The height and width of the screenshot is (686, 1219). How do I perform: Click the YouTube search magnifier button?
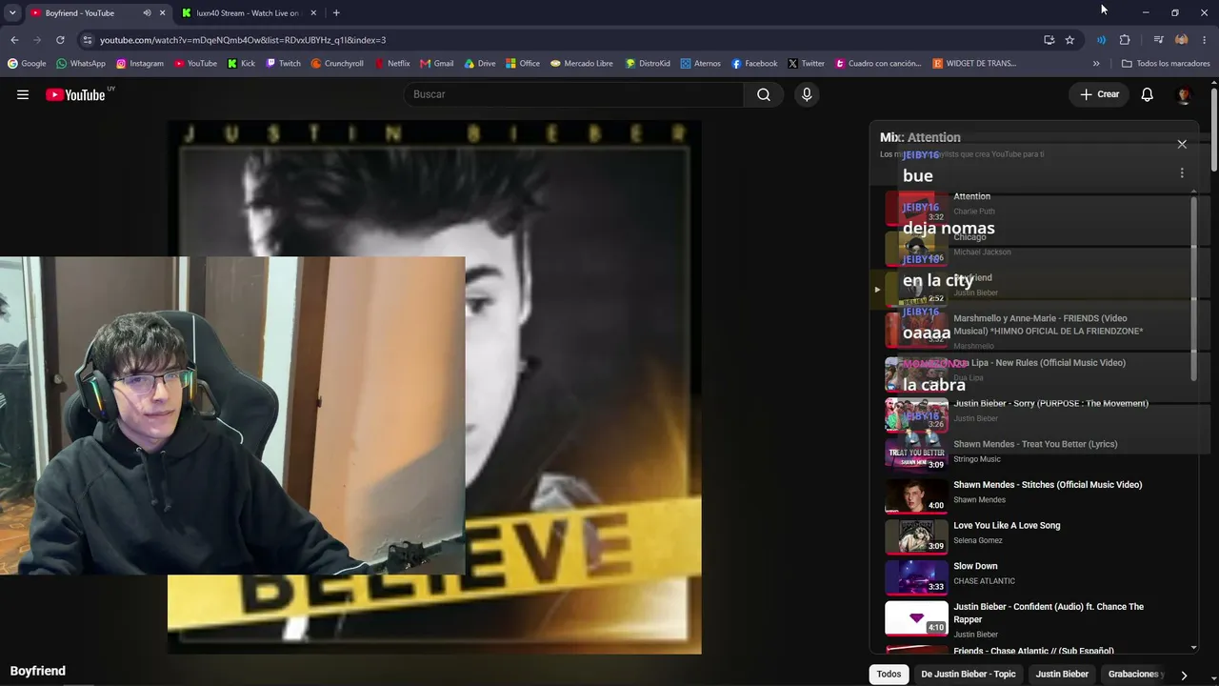click(764, 94)
